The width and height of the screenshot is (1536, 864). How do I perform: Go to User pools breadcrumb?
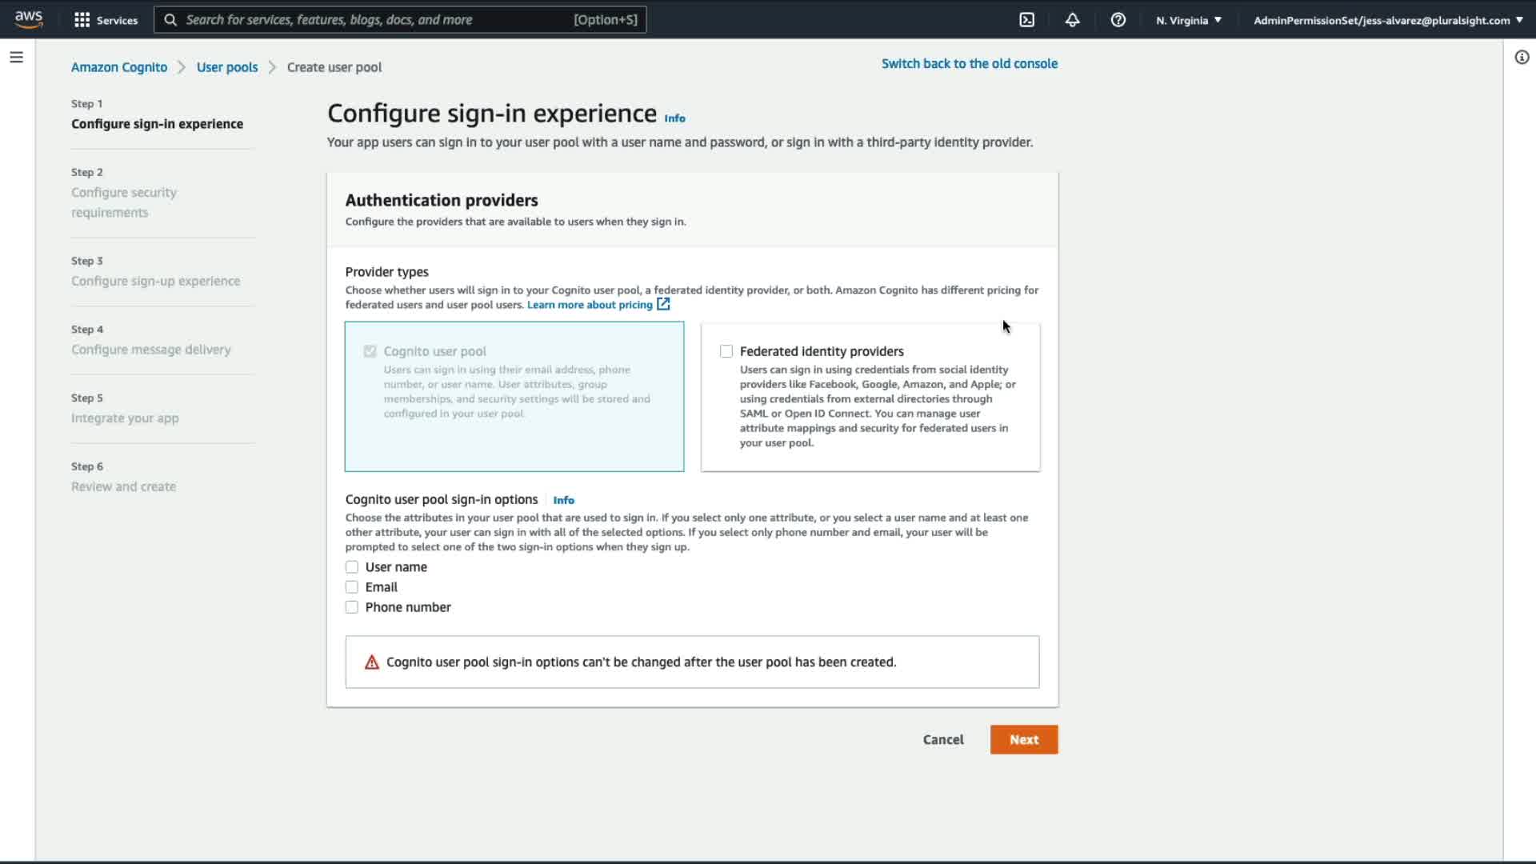pos(227,67)
